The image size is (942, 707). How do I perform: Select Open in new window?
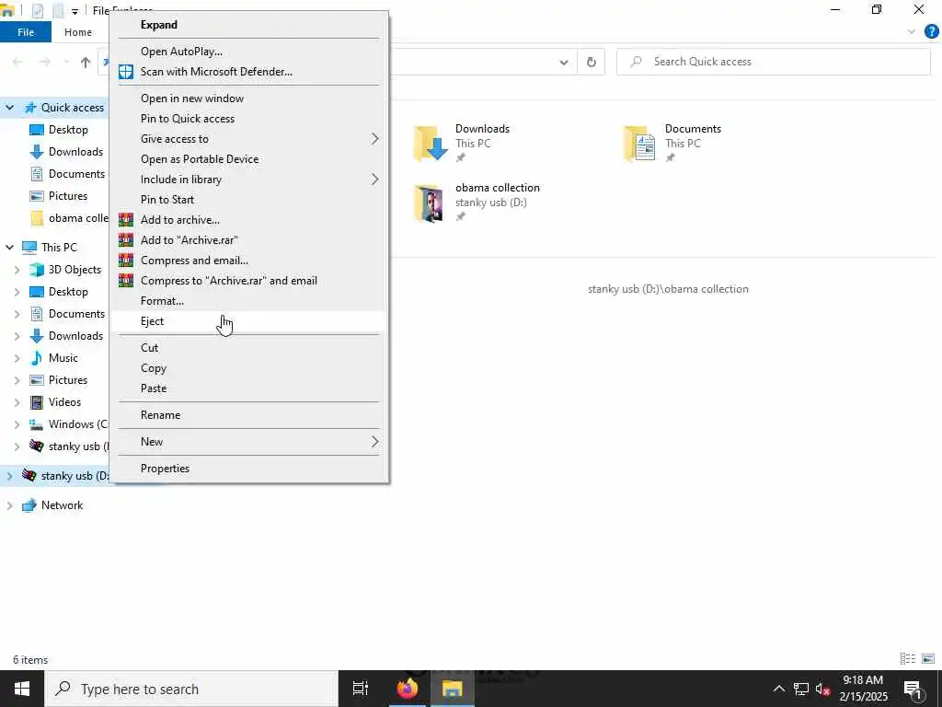coord(248,98)
